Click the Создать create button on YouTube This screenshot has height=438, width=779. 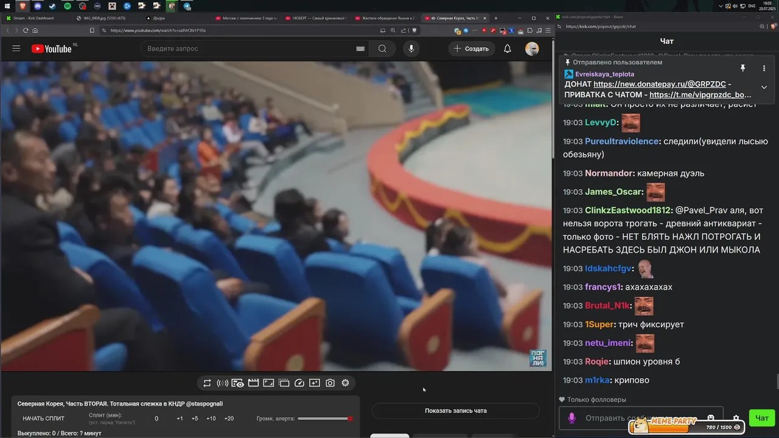472,49
